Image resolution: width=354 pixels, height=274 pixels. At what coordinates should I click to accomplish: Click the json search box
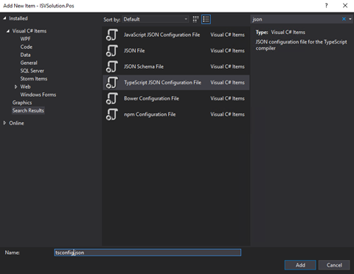[295, 19]
